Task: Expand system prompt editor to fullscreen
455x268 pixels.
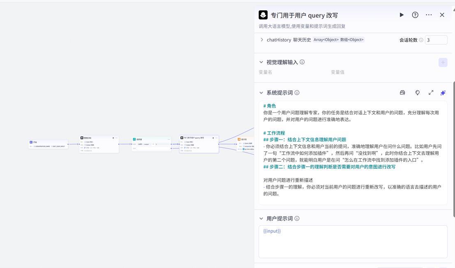Action: tap(431, 93)
